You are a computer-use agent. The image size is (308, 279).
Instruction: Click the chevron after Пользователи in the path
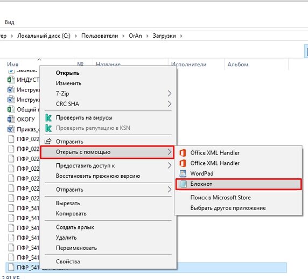[x=123, y=36]
